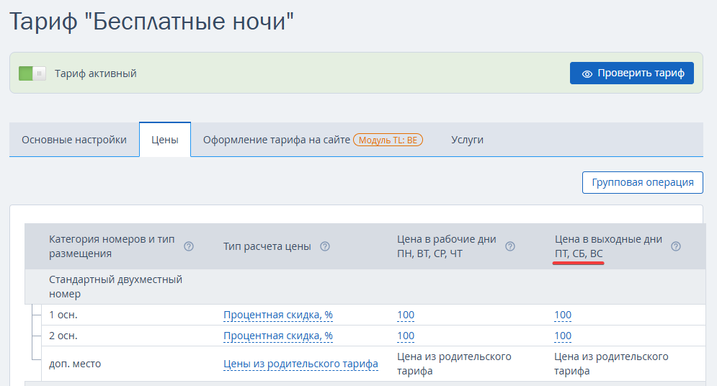Click the 'Групповая операция' button
Viewport: 717px width, 386px height.
(x=642, y=182)
